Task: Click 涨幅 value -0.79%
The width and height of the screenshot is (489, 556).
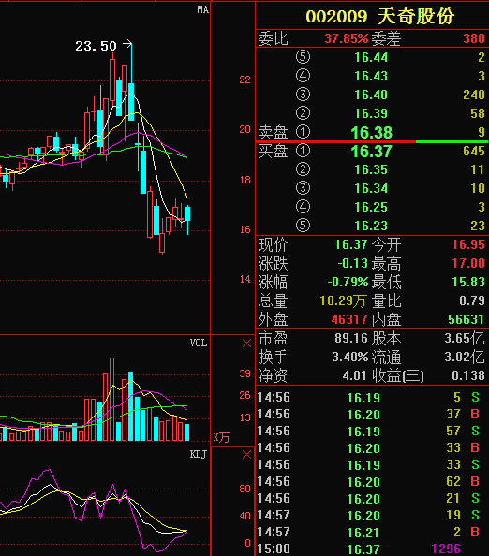Action: [x=348, y=282]
